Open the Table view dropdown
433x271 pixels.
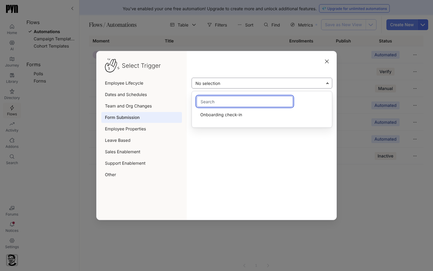tap(183, 25)
